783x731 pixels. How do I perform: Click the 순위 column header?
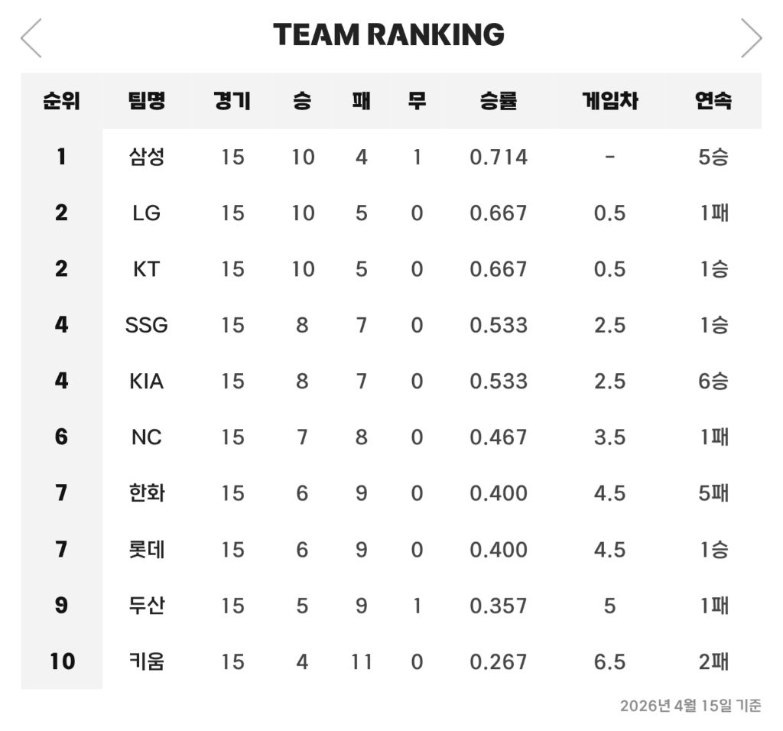pos(61,100)
